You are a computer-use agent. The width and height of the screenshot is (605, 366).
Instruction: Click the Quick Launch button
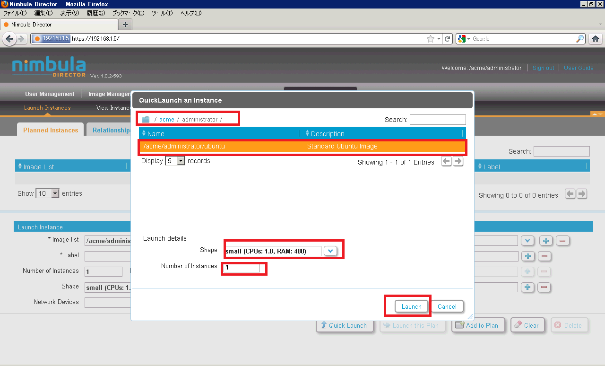(345, 325)
